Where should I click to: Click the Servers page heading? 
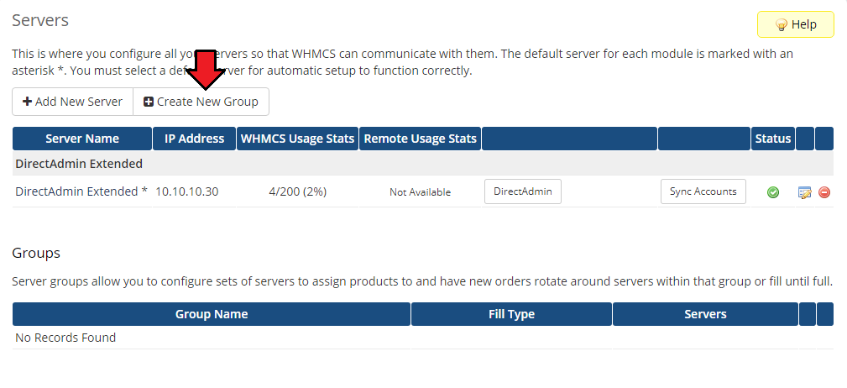coord(40,20)
